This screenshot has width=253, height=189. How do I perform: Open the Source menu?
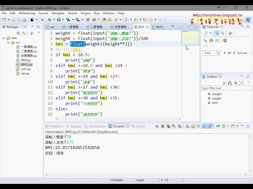43,13
